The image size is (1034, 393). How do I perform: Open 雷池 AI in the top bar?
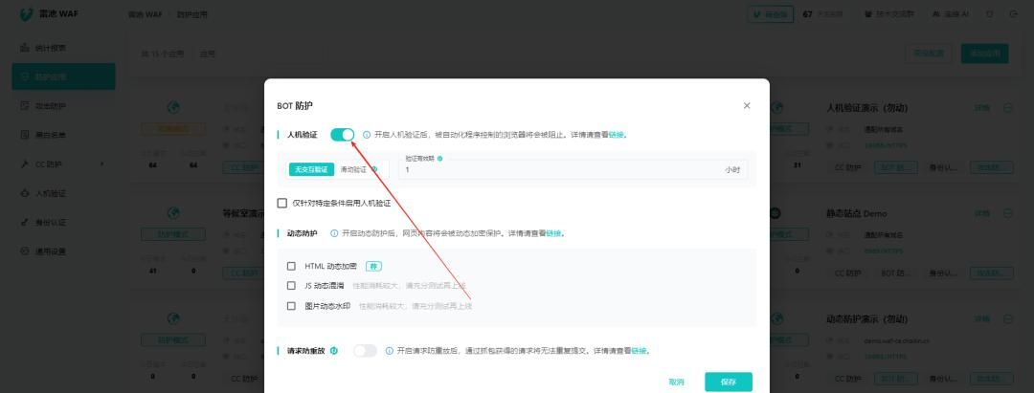coord(950,13)
